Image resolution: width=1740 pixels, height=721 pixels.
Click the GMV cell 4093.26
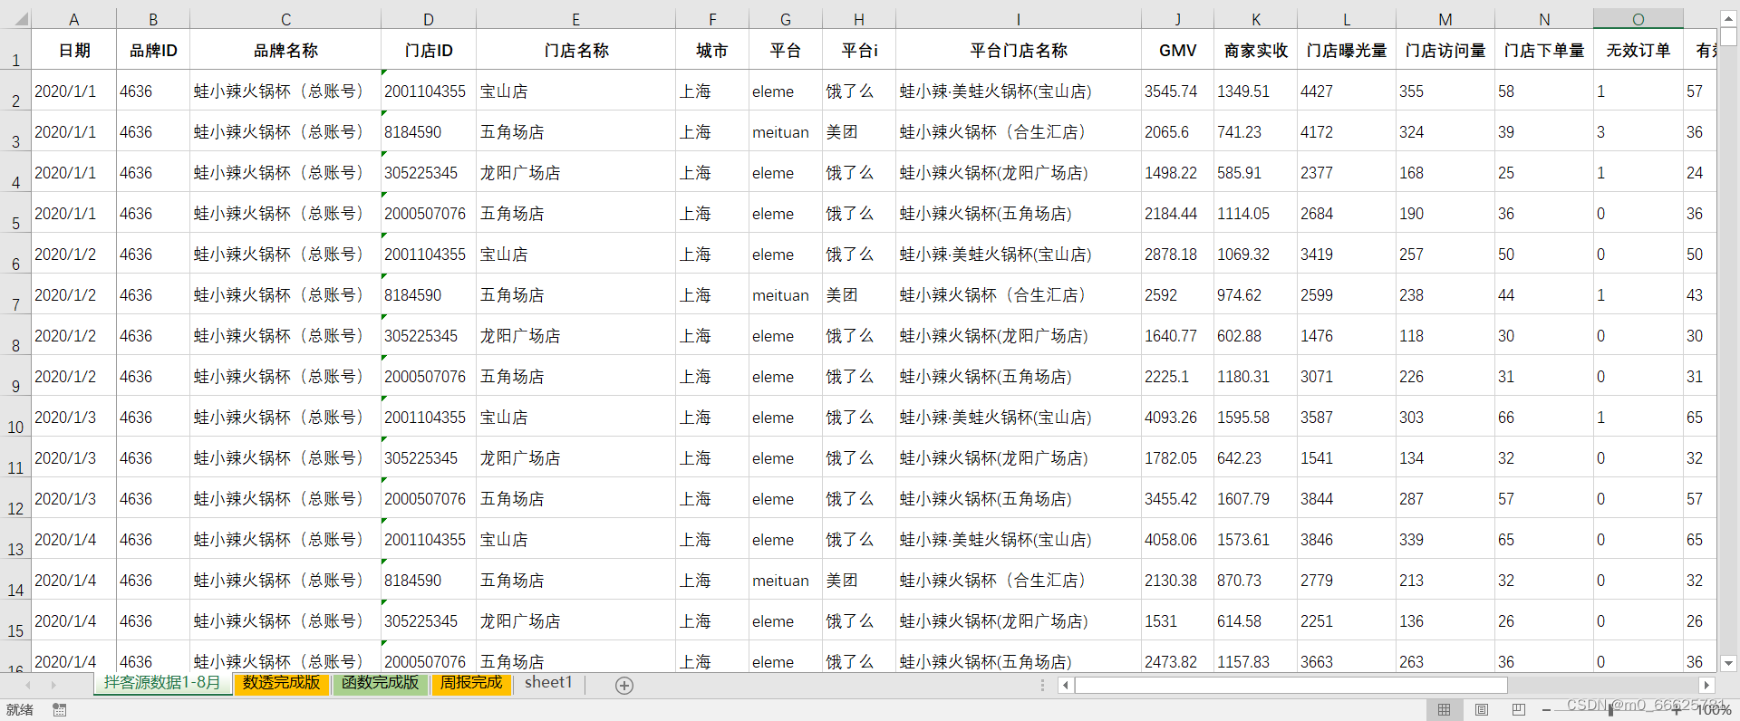tap(1177, 418)
